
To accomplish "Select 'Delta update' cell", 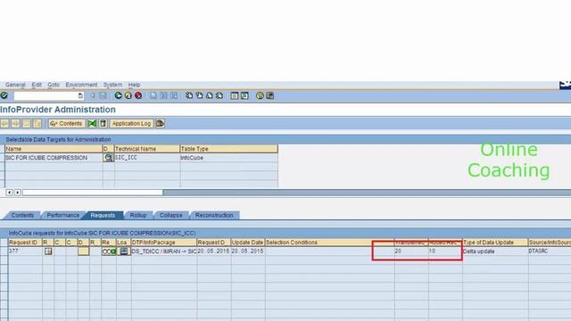I will [x=495, y=251].
